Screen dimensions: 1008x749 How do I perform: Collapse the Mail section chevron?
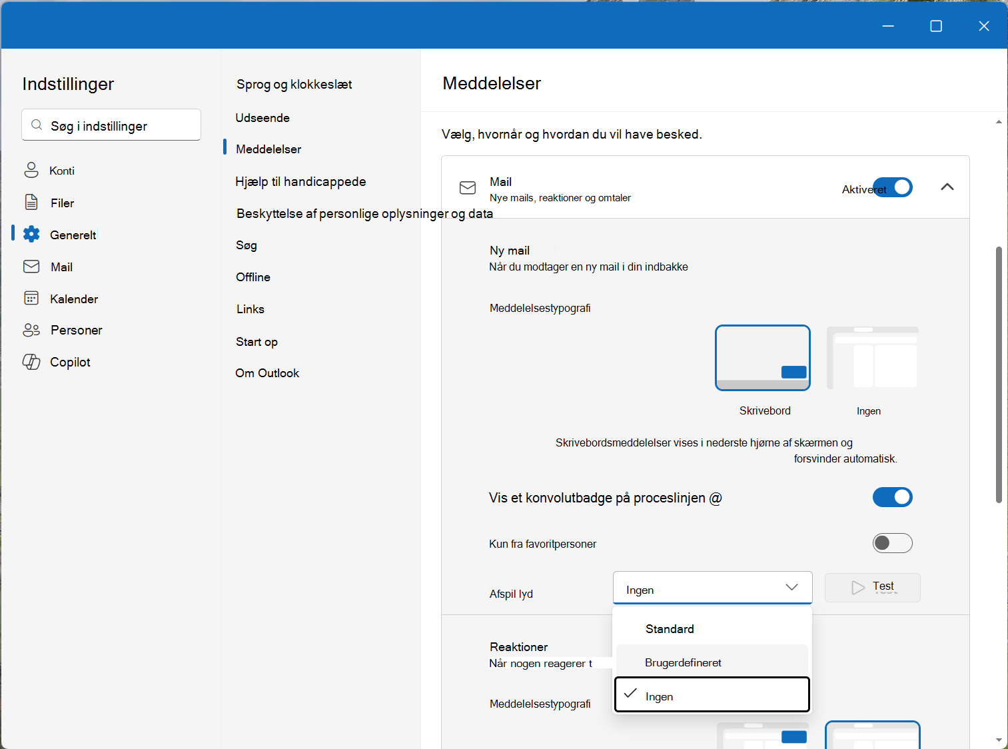pos(947,187)
